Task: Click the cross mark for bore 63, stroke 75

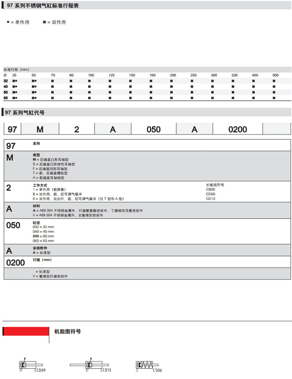Action: point(53,98)
